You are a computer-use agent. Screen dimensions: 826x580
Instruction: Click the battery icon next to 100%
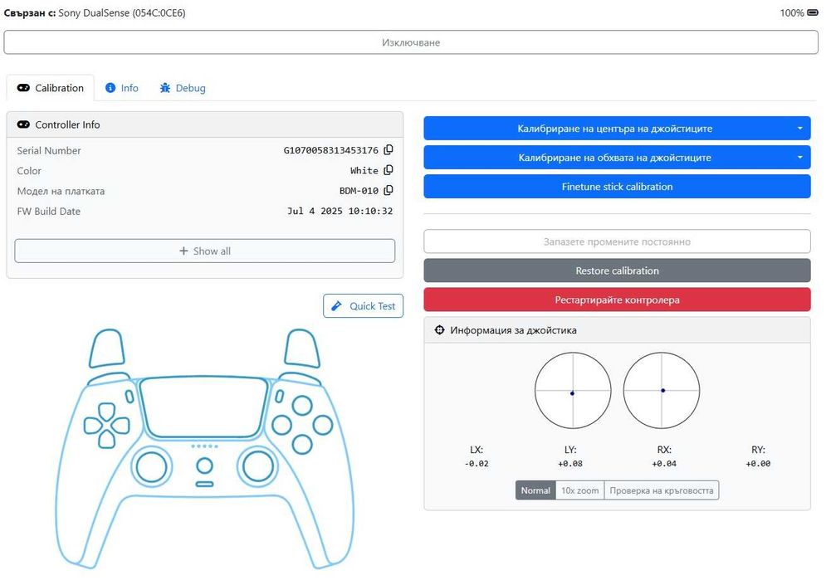pyautogui.click(x=813, y=12)
